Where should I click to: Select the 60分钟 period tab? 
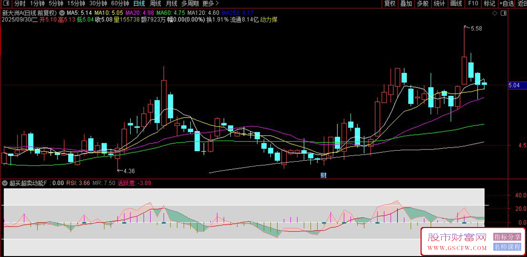tap(120, 4)
